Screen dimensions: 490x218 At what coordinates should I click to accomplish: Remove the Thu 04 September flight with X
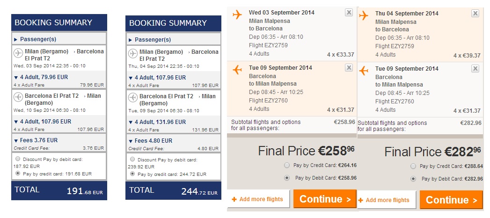tap(475, 14)
